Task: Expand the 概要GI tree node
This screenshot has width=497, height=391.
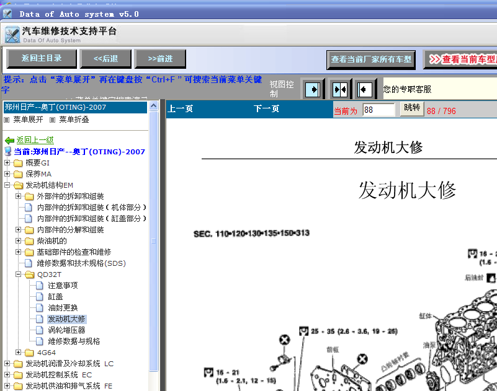Action: pos(7,163)
